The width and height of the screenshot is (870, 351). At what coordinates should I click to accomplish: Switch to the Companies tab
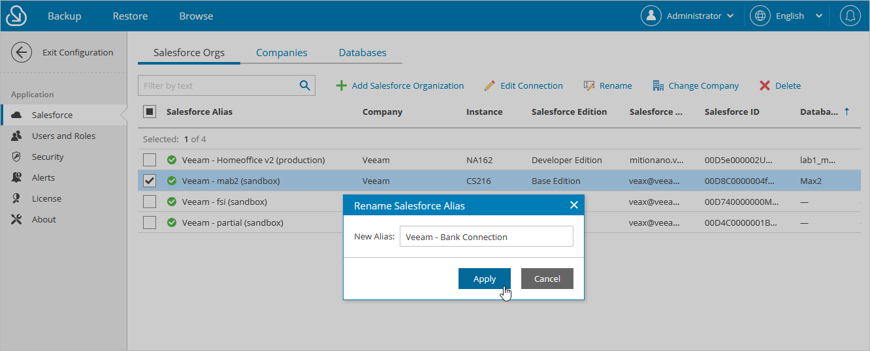click(x=282, y=52)
